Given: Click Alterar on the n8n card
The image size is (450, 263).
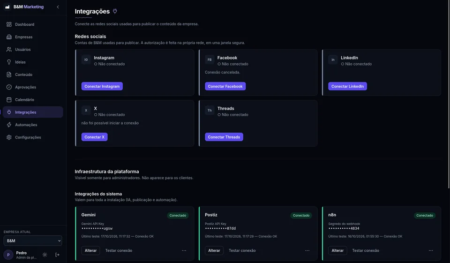Looking at the screenshot, I should (337, 250).
